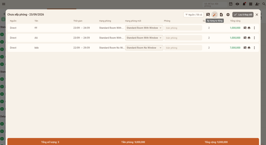Open new room type dropdown for bbb
This screenshot has width=266, height=145.
(x=144, y=48)
